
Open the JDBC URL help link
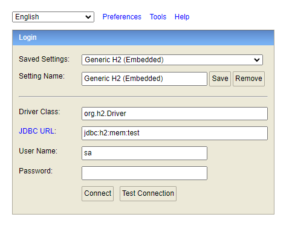36,131
